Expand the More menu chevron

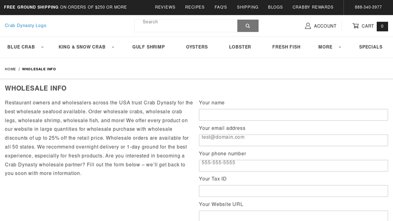(x=340, y=47)
